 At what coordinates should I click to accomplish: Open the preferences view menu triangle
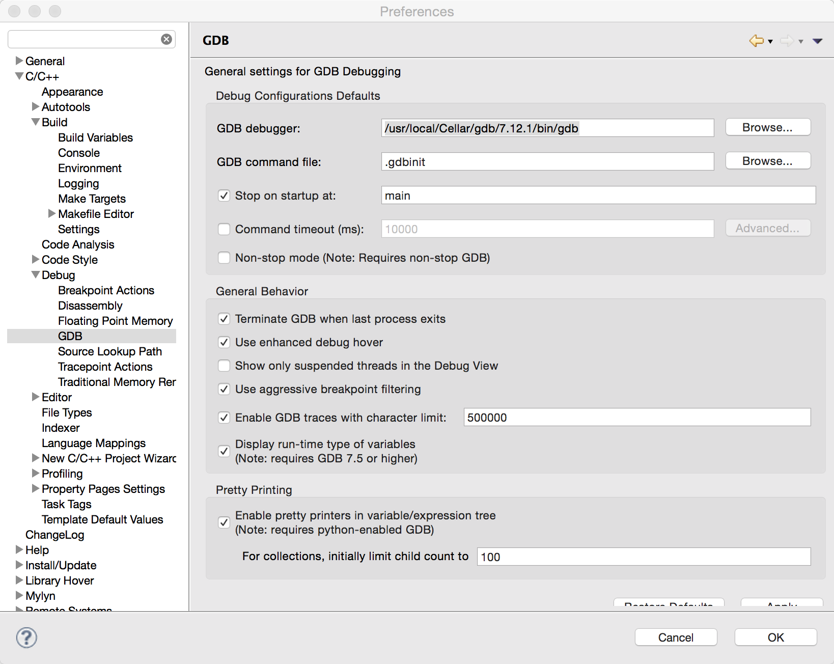click(x=818, y=41)
